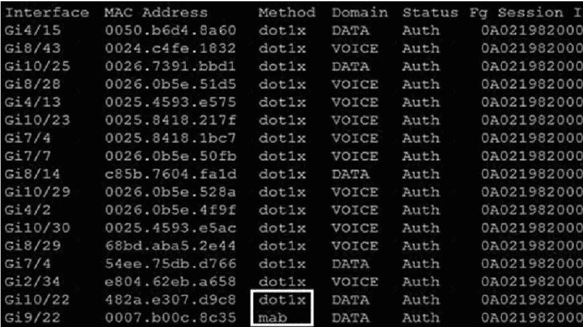Click MAC address c85b.7604.fa1d
The height and width of the screenshot is (327, 583).
[170, 174]
